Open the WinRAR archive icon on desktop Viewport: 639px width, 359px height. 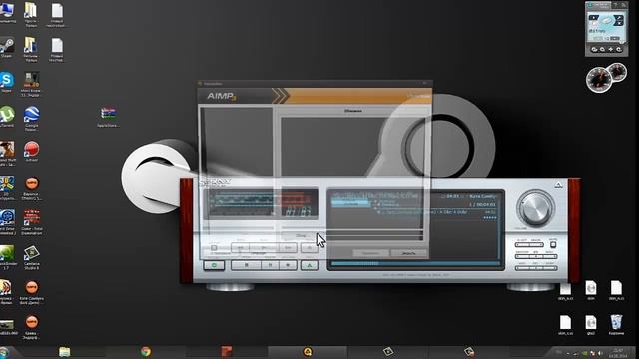[x=108, y=117]
